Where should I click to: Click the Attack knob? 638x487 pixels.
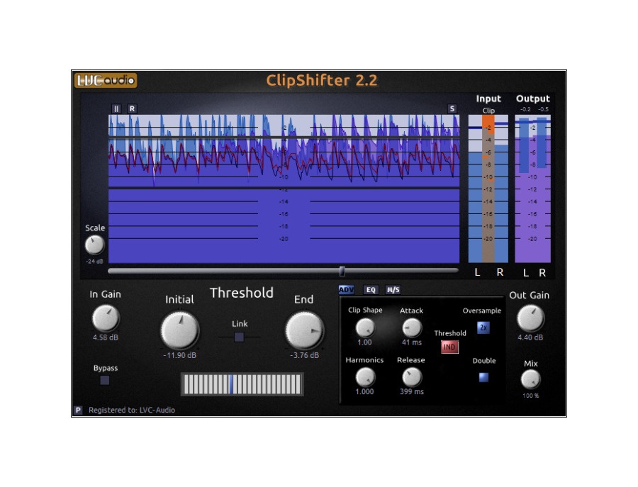tap(412, 328)
